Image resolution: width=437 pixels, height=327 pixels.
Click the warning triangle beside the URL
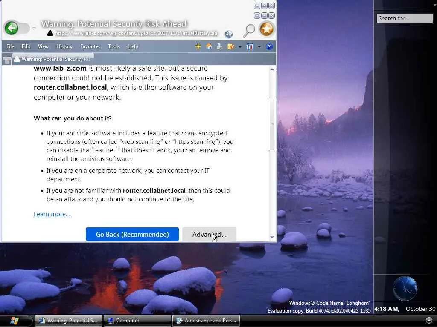tap(50, 33)
